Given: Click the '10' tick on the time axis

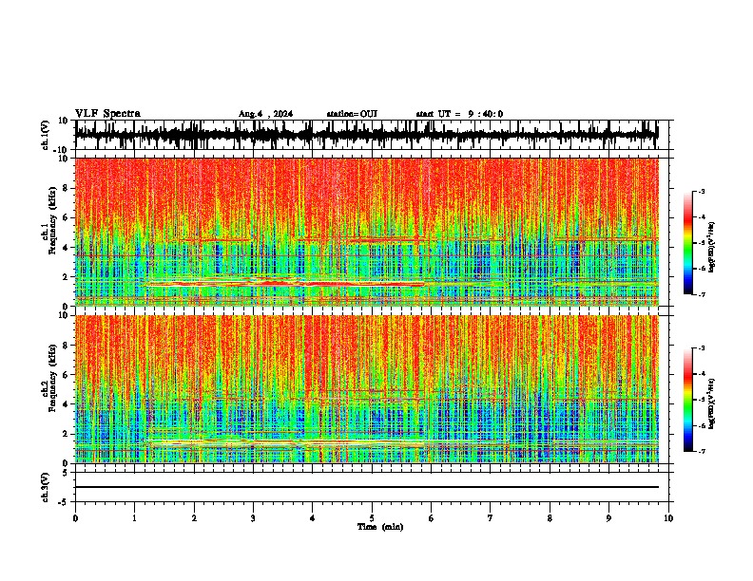Looking at the screenshot, I should tap(668, 518).
